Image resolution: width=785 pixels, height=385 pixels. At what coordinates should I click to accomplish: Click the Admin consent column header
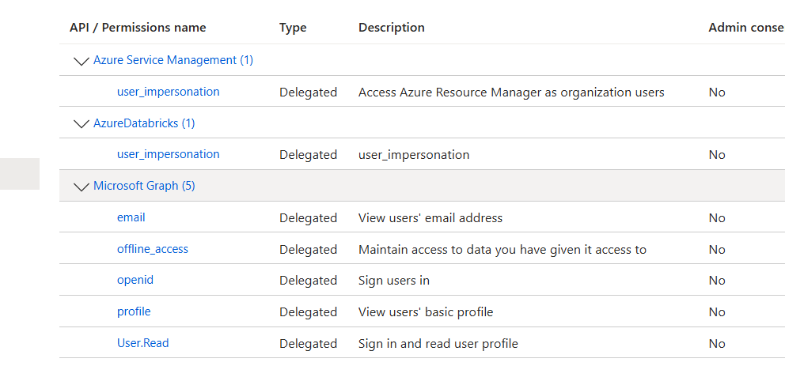pos(745,28)
